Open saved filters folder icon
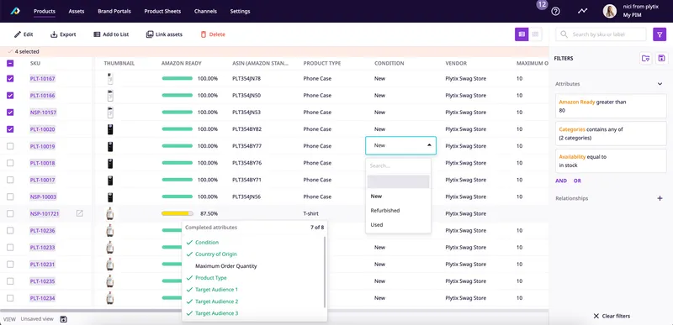This screenshot has height=325, width=673. (x=645, y=58)
